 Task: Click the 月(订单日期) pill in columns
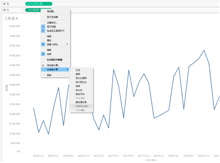tap(39, 4)
